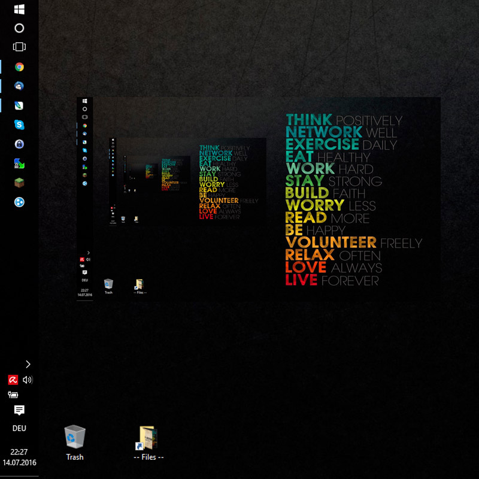
Task: Open the Windows Start menu
Action: click(19, 9)
